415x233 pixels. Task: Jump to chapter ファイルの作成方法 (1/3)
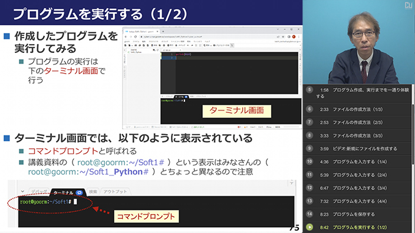point(357,109)
